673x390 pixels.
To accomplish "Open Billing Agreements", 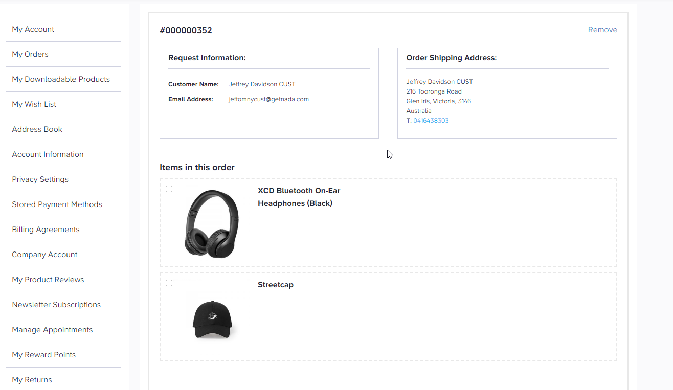I will point(46,230).
